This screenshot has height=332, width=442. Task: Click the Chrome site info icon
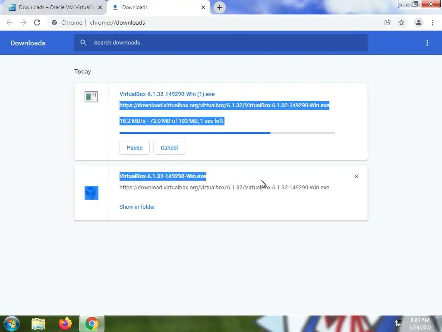(54, 22)
